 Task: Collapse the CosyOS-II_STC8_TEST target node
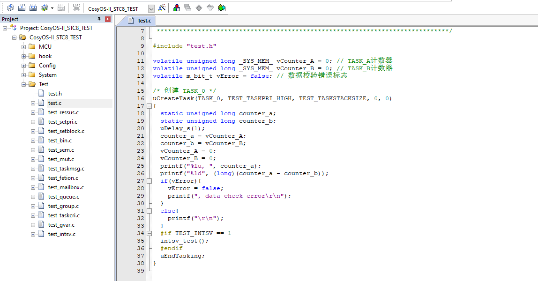point(14,37)
